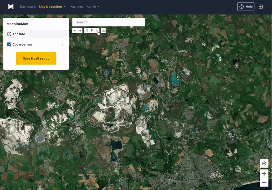Image resolution: width=272 pixels, height=190 pixels.
Task: Select the hand pan tool
Action: (x=87, y=31)
